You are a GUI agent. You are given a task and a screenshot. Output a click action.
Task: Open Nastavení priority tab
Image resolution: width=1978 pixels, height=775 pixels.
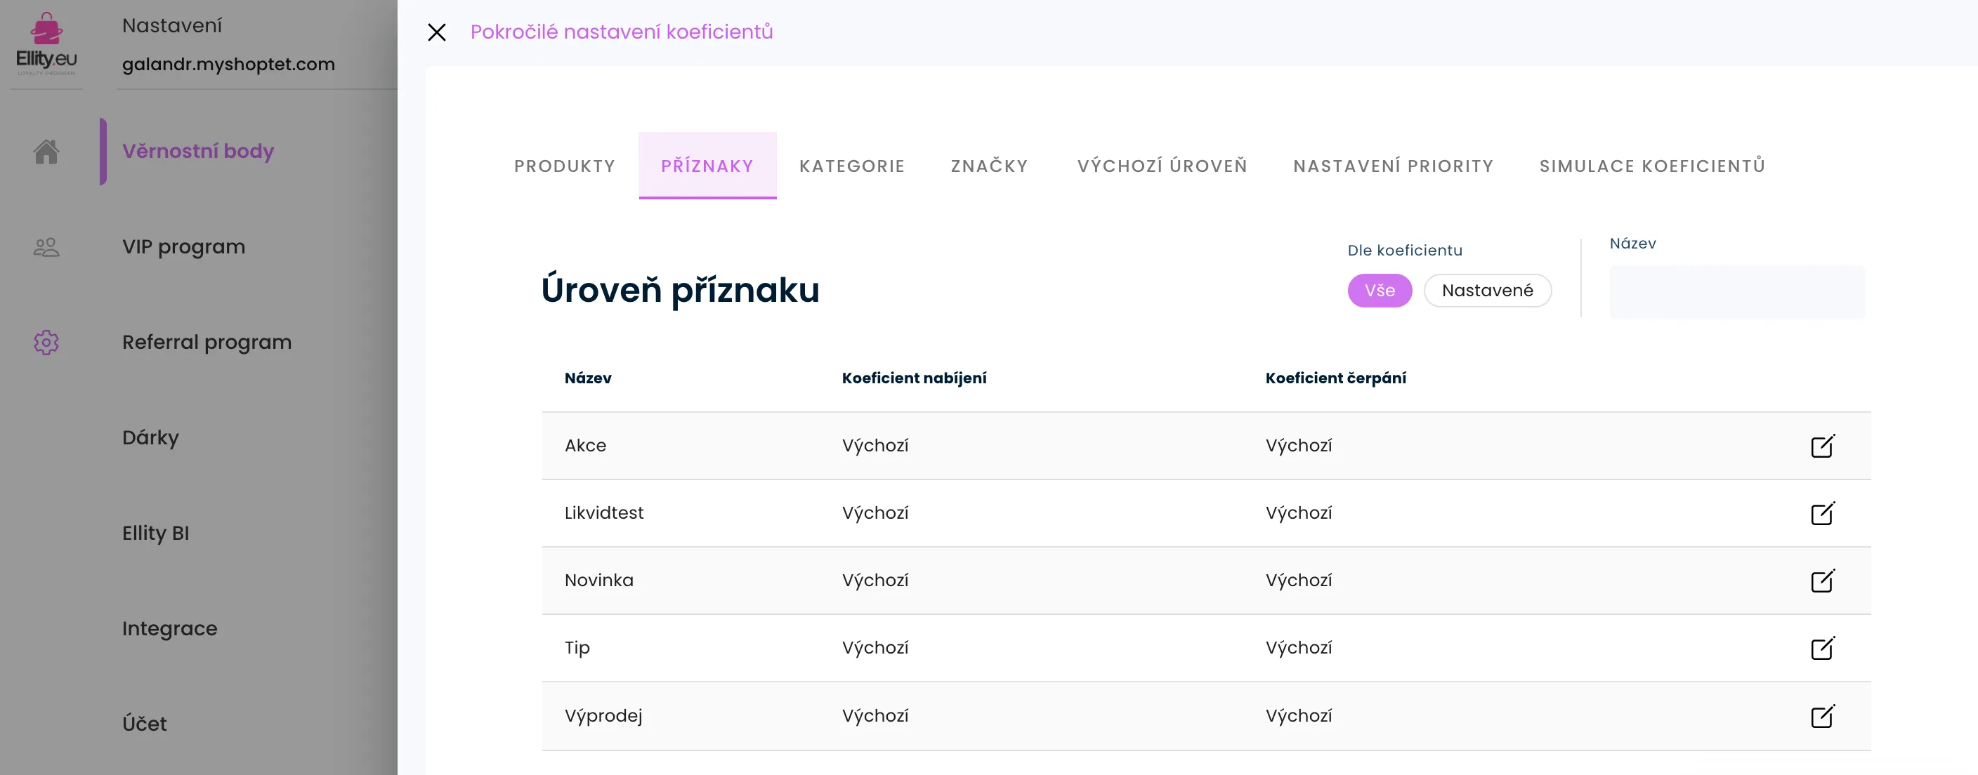(x=1393, y=166)
